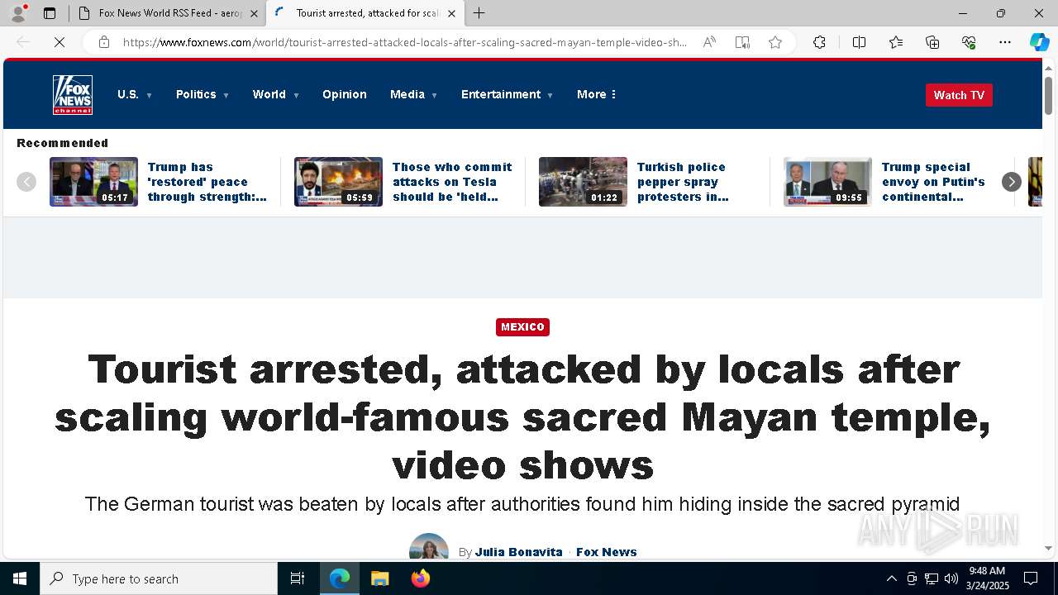Open Collections panel
The height and width of the screenshot is (595, 1058).
(932, 42)
